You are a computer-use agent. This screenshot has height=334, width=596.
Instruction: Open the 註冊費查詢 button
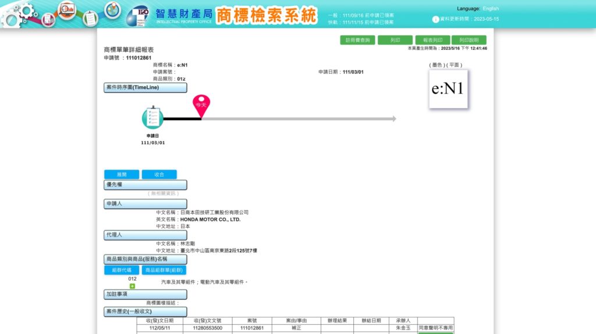357,40
